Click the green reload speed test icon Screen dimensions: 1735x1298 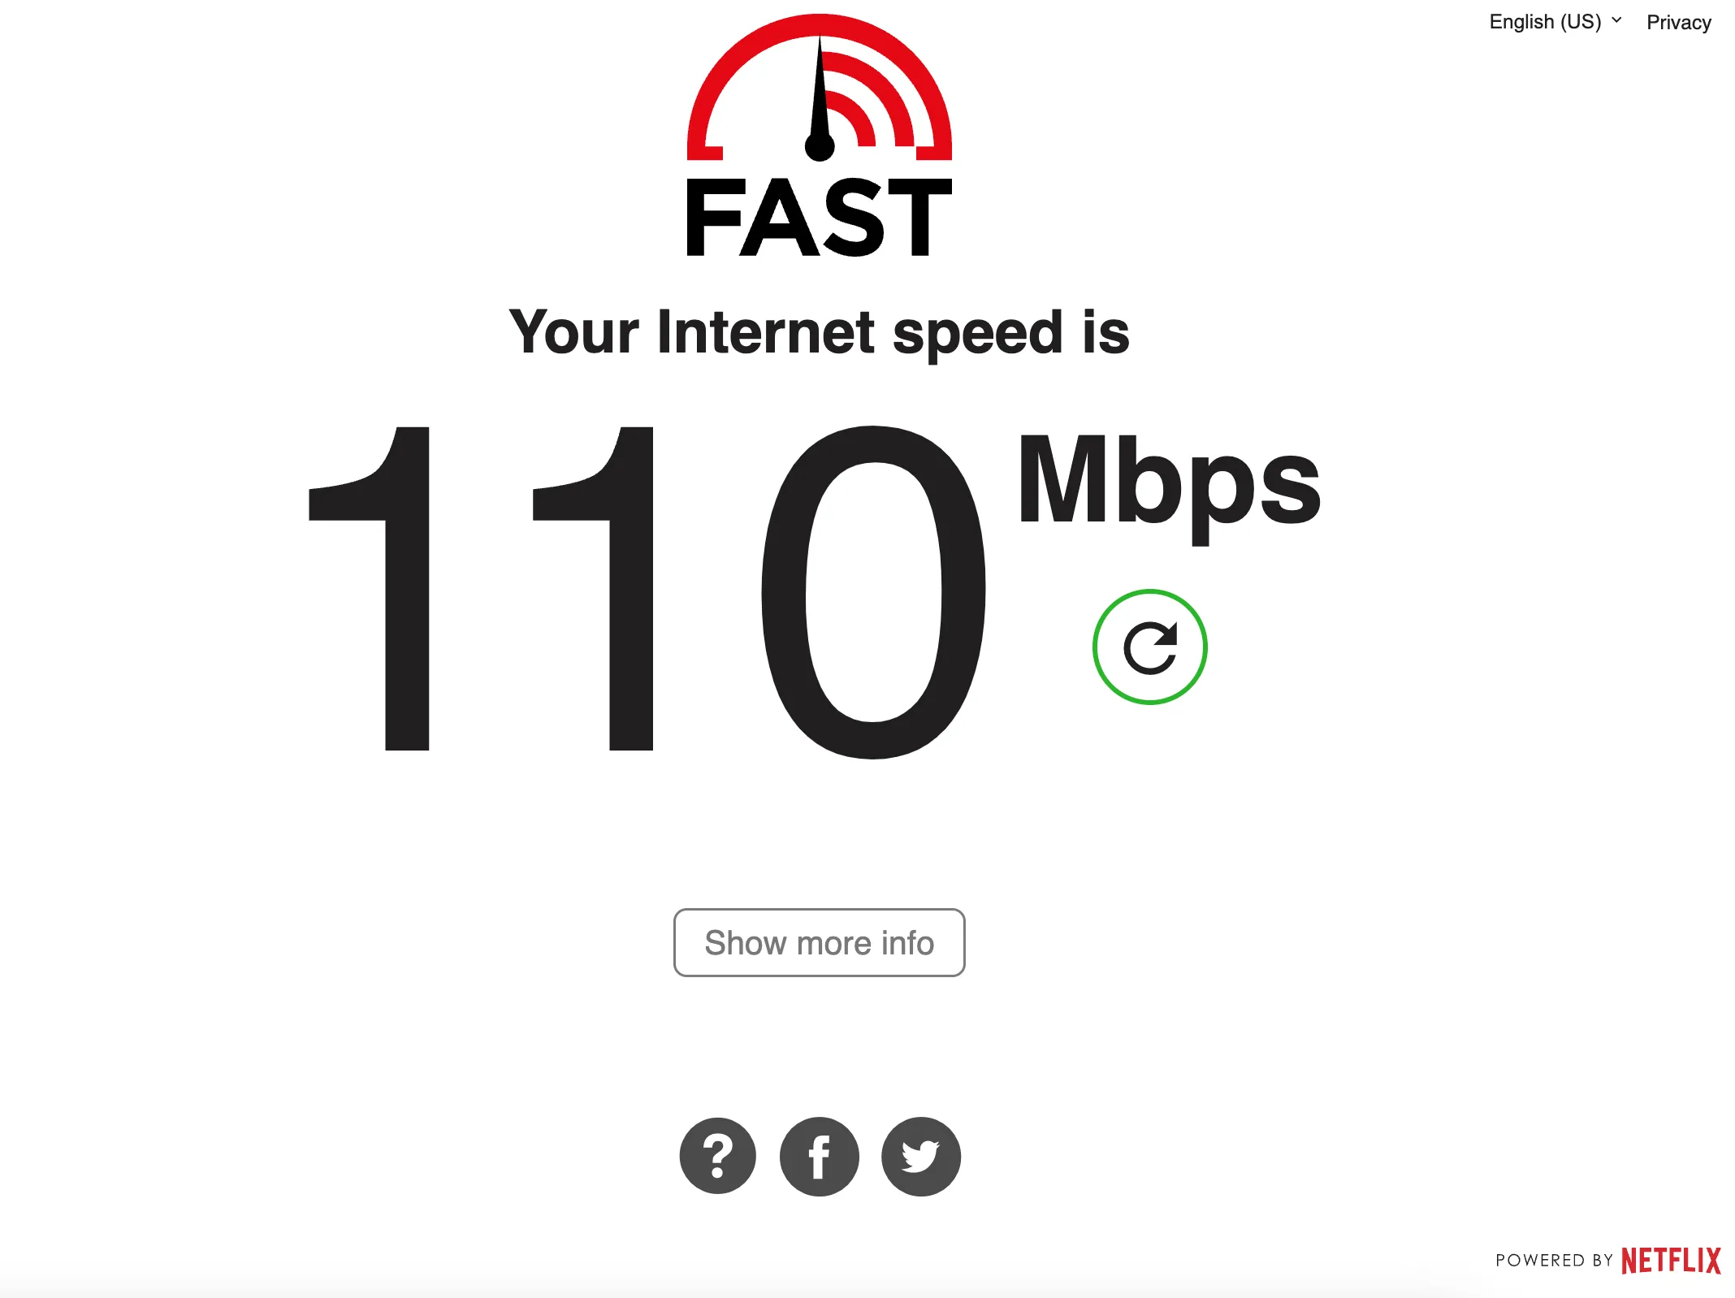point(1149,647)
